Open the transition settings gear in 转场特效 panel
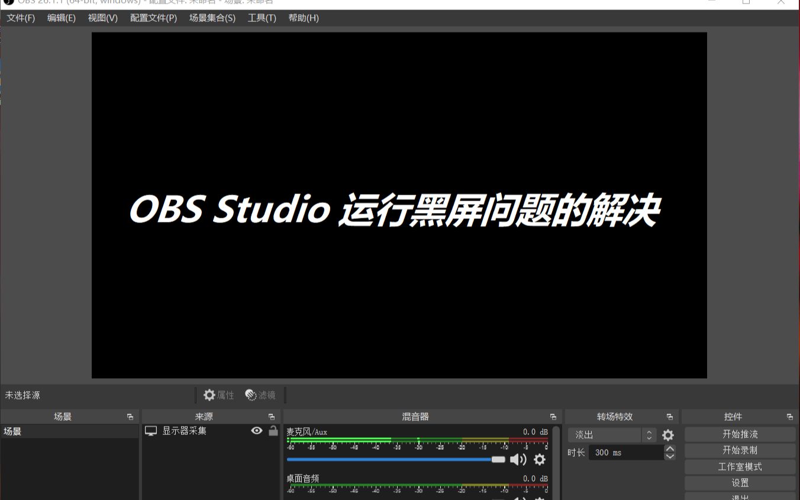Image resolution: width=800 pixels, height=500 pixels. coord(667,435)
